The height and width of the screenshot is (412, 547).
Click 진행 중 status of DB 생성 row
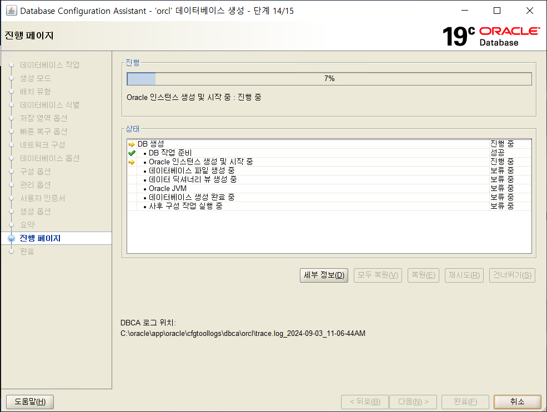[502, 144]
